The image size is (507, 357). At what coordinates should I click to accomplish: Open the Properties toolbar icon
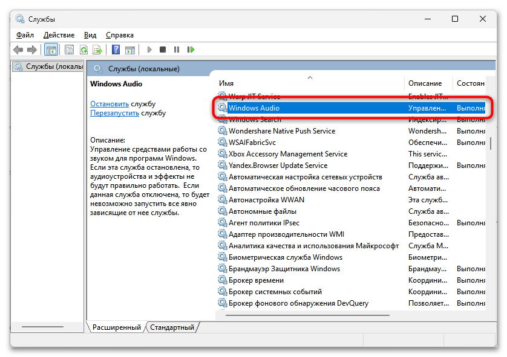(69, 50)
